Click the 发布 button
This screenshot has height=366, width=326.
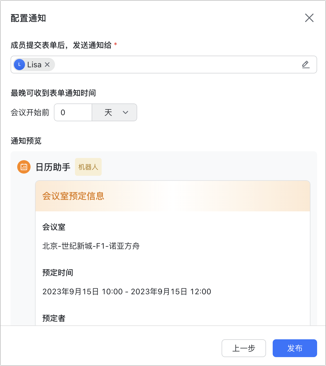click(x=295, y=348)
